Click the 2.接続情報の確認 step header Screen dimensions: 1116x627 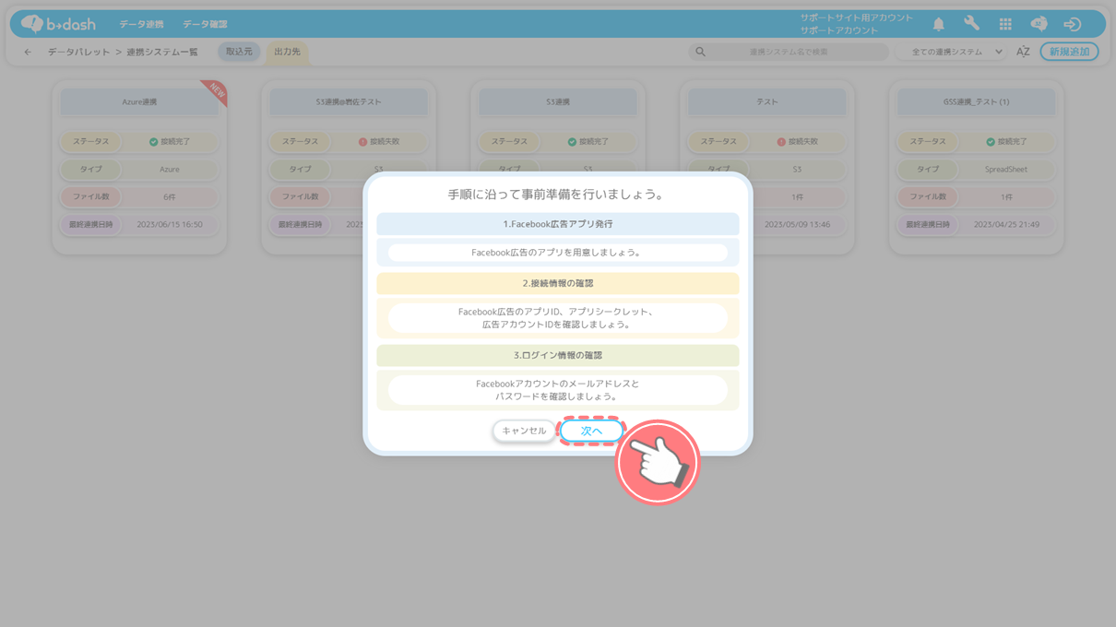[x=558, y=283]
